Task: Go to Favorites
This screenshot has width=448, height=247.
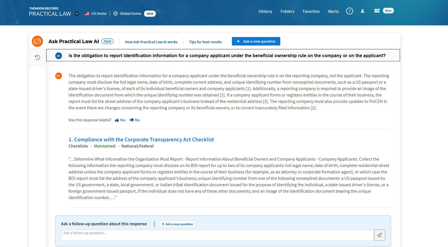Action: point(311,11)
